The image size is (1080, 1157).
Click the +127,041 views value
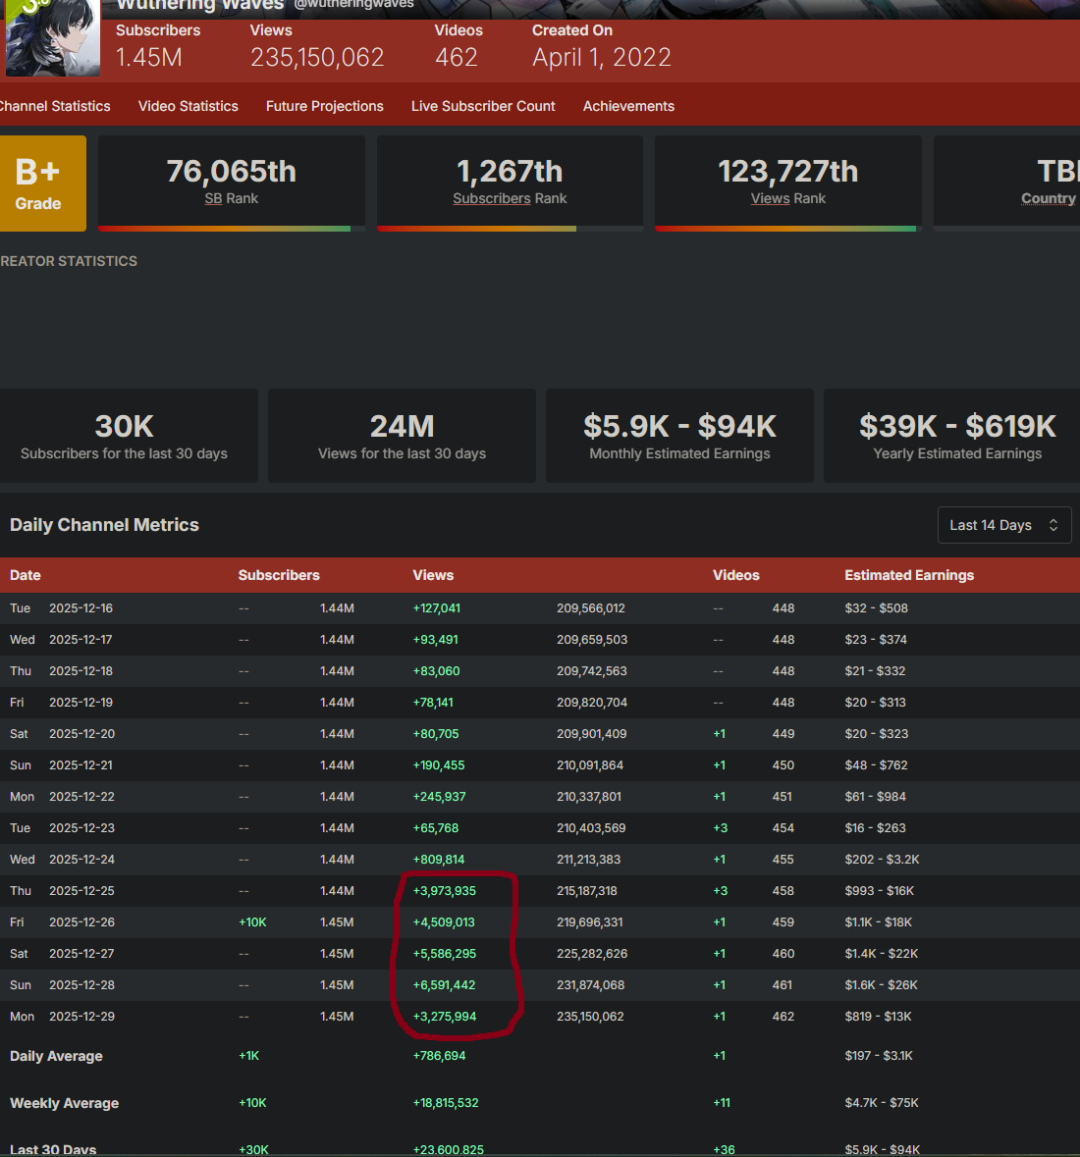tap(436, 608)
